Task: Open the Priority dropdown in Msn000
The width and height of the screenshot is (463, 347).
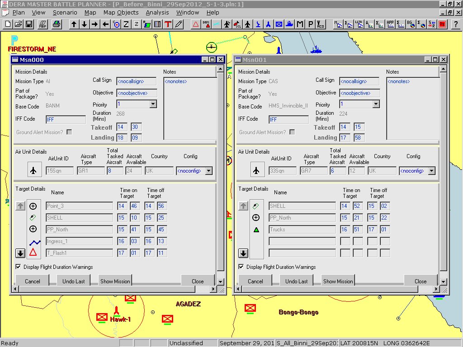Action: pos(153,104)
